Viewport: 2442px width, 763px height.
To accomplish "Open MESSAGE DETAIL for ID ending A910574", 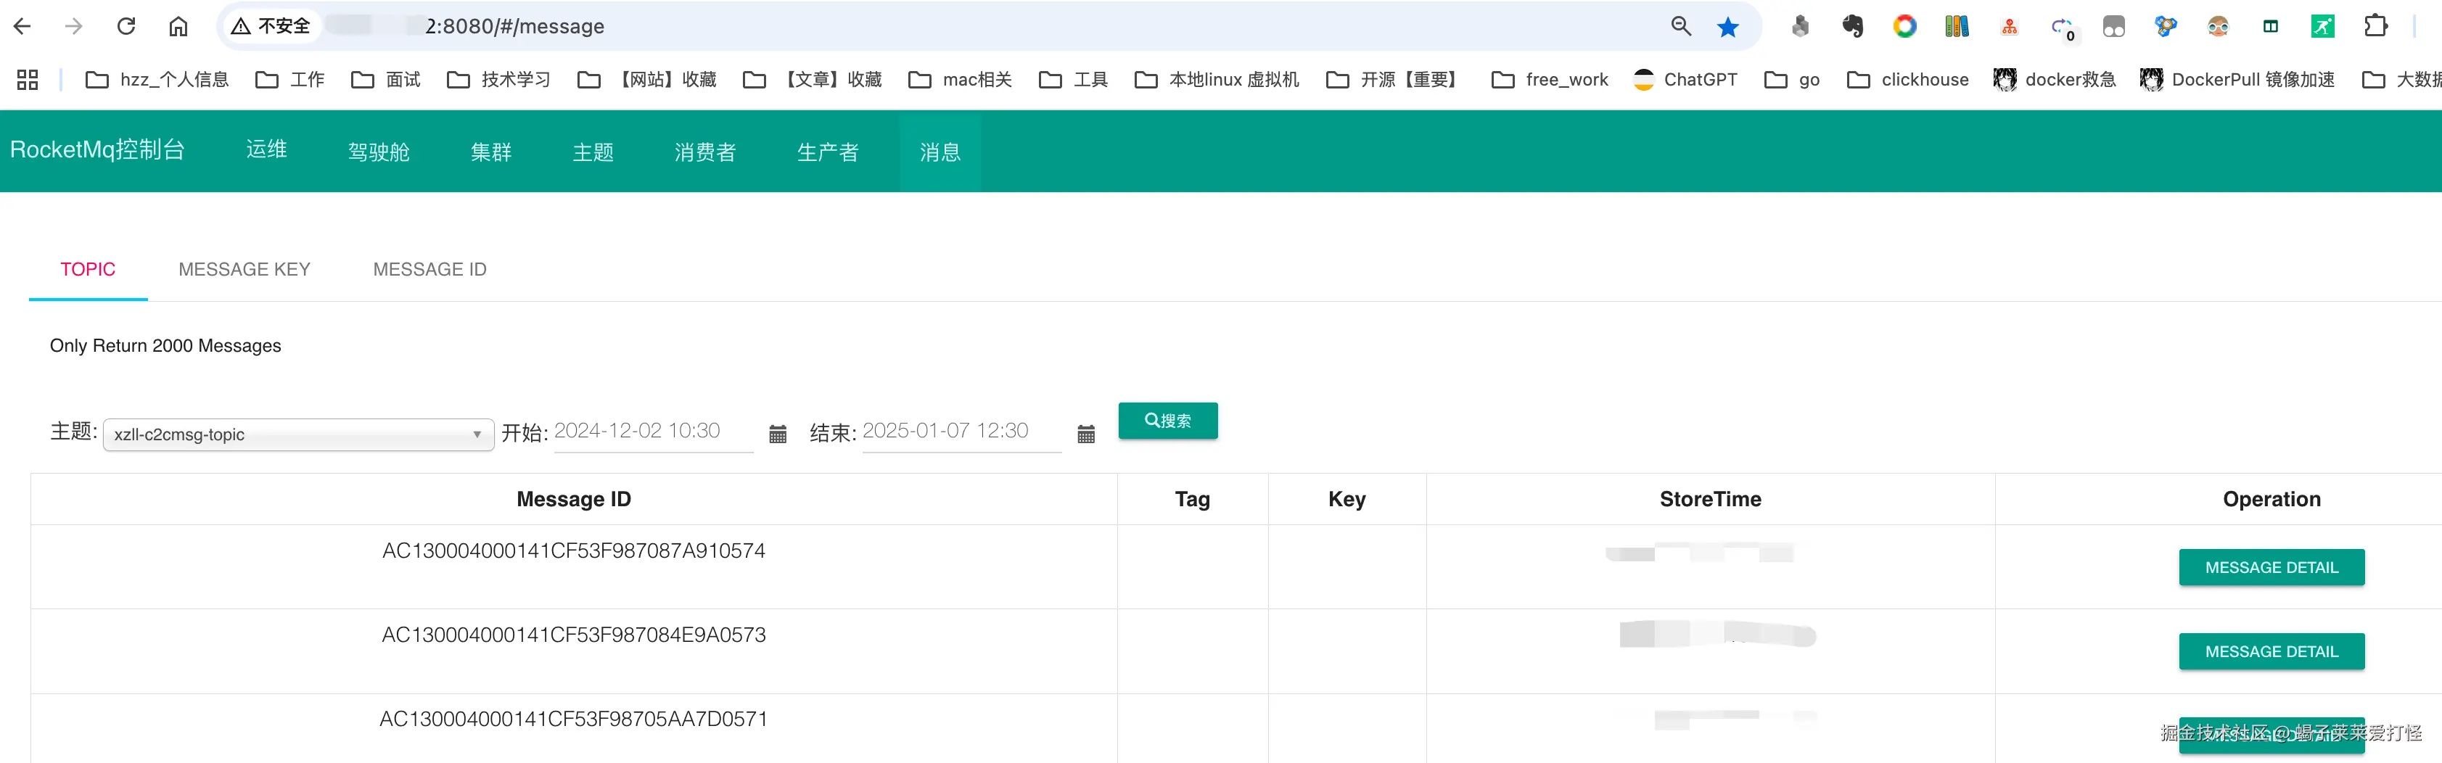I will point(2272,566).
